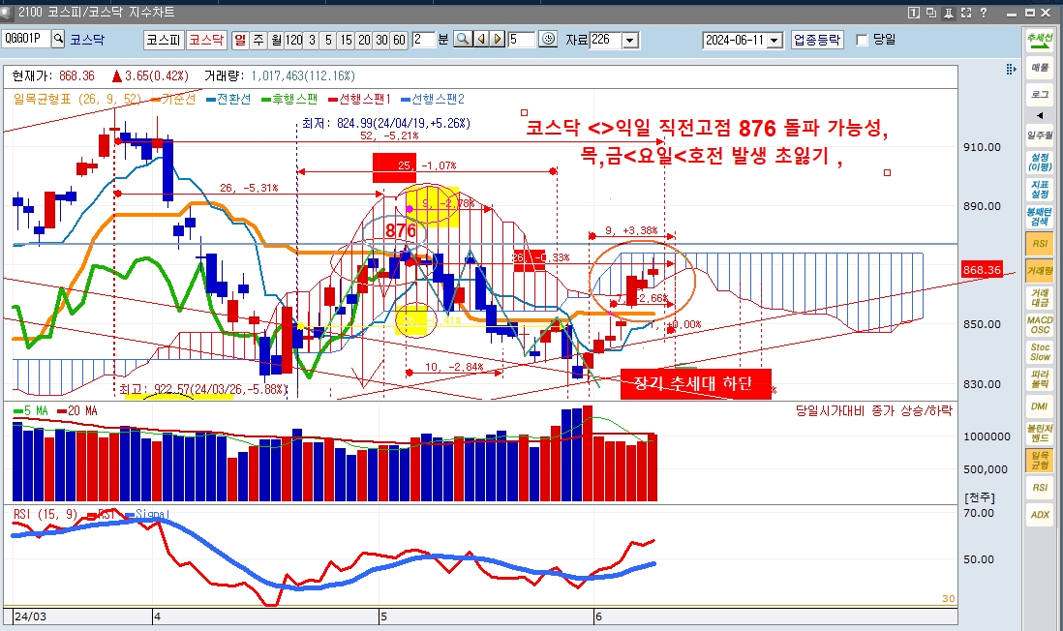Image resolution: width=1063 pixels, height=631 pixels.
Task: Click the window icon at the title bar's left end
Action: pos(7,13)
